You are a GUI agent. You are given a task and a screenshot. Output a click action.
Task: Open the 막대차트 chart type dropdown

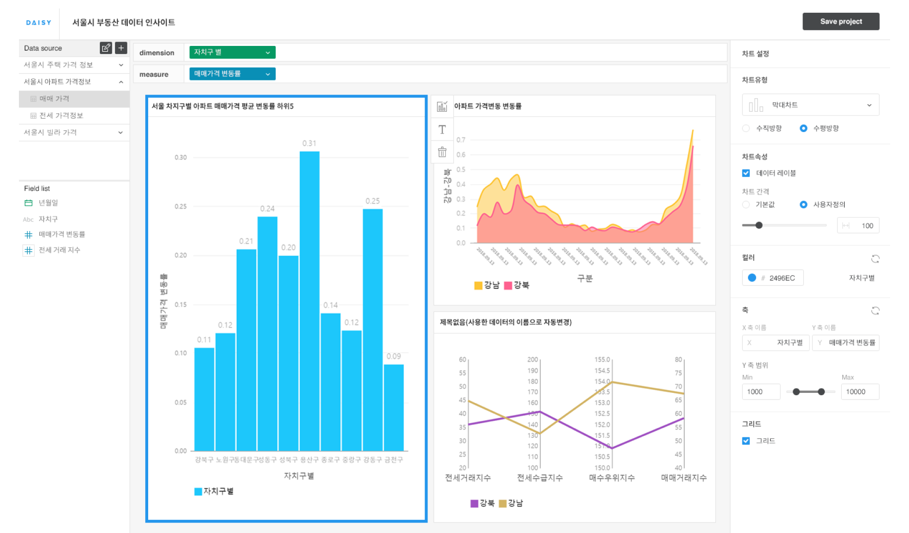810,105
